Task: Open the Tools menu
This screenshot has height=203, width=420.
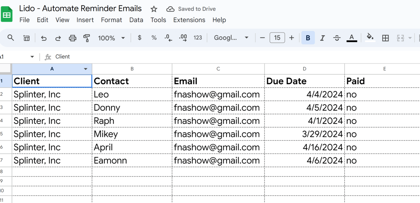Action: [158, 20]
